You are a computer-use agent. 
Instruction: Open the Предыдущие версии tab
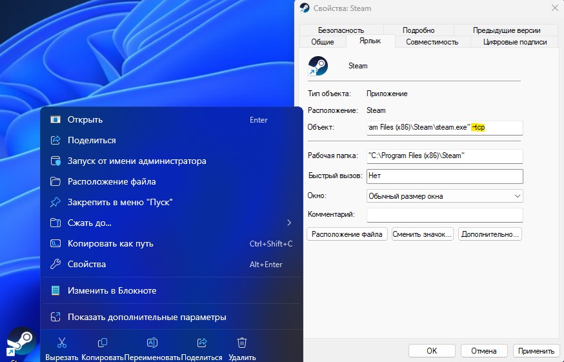point(507,30)
